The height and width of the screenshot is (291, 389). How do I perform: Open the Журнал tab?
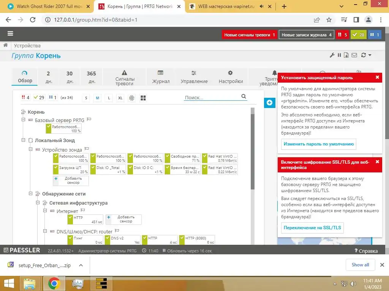161,77
